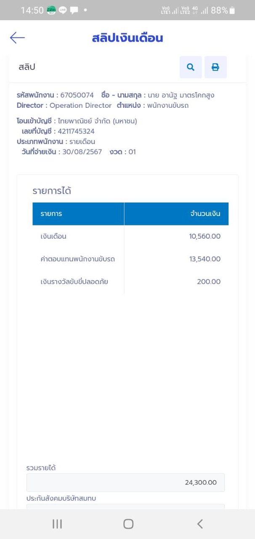255x539 pixels.
Task: Tap LINE notification icon in status bar
Action: pyautogui.click(x=63, y=10)
